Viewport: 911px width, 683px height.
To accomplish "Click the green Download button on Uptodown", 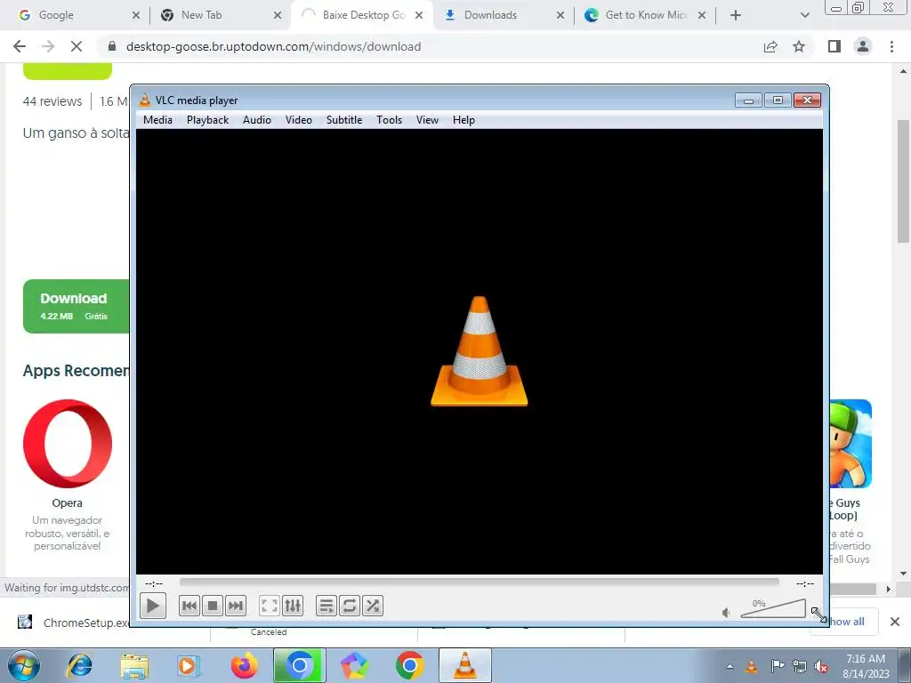I will [77, 306].
